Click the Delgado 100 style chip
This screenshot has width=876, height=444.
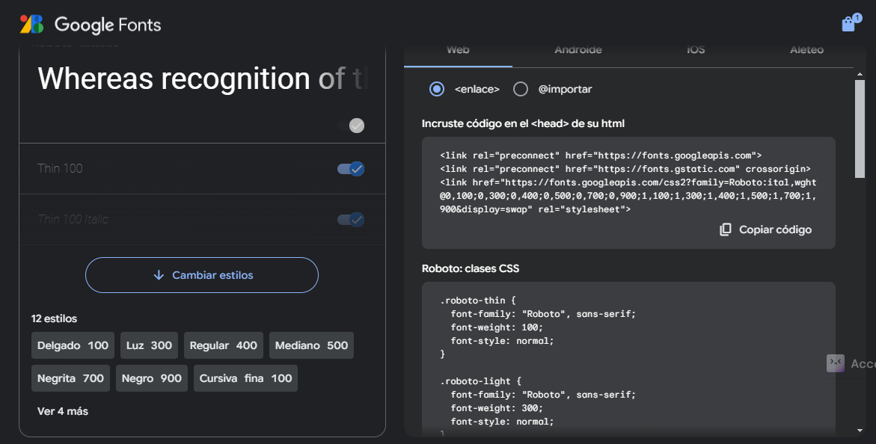click(73, 345)
